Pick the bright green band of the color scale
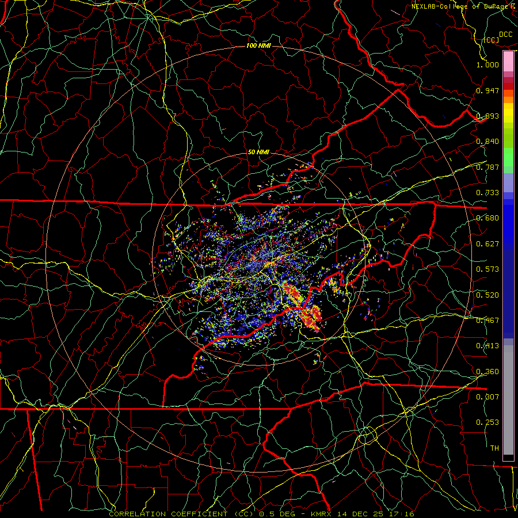Screen dimensions: 518x518 point(508,157)
